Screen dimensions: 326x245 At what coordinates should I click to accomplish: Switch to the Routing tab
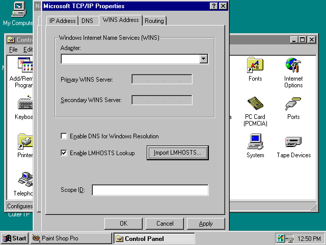[154, 21]
